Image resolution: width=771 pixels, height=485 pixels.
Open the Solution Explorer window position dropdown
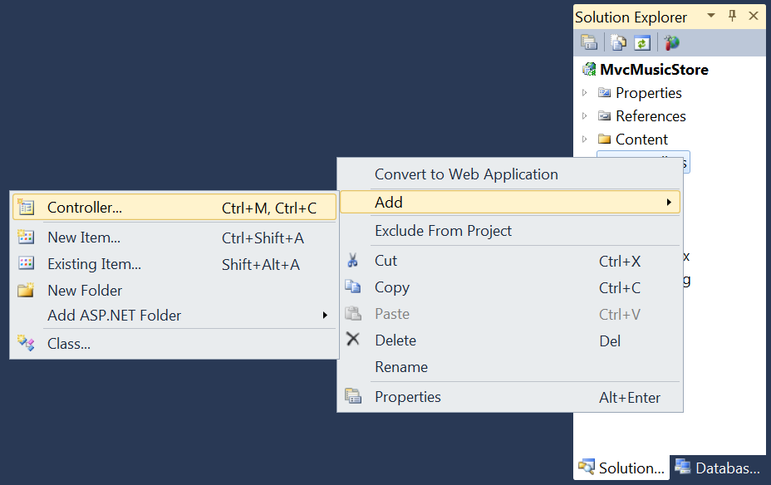coord(711,17)
